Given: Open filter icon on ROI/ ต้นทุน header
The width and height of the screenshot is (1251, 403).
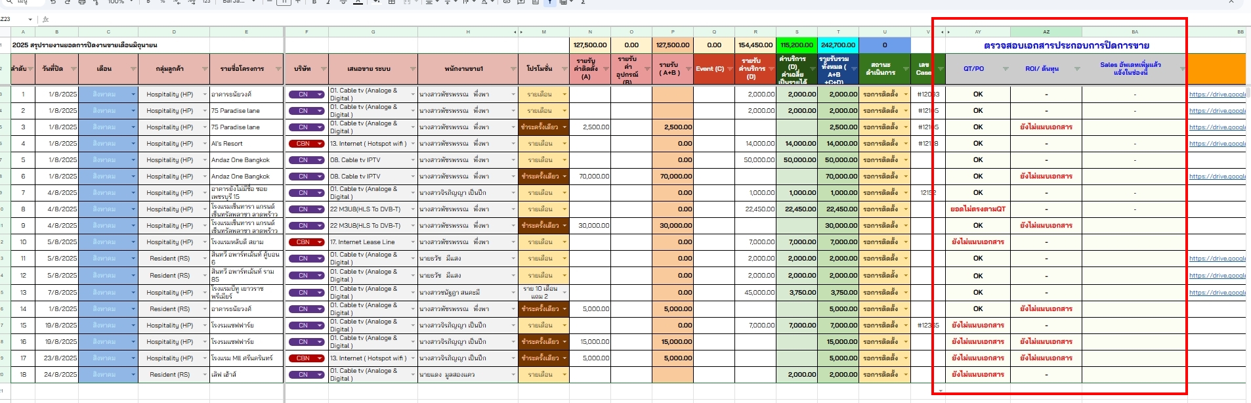Looking at the screenshot, I should [1076, 69].
